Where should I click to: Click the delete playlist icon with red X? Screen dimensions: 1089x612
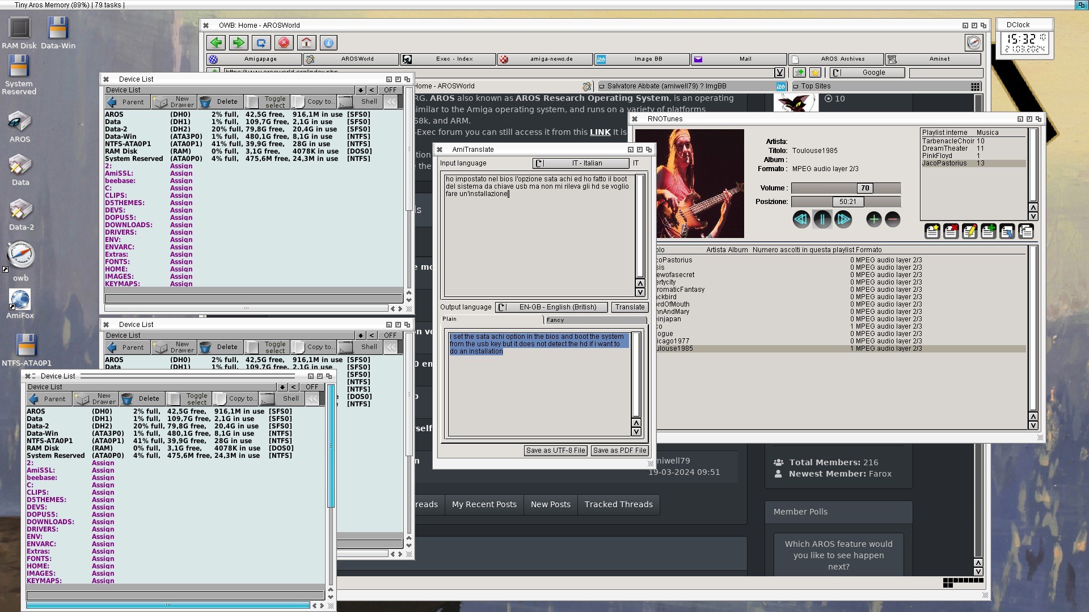pyautogui.click(x=951, y=231)
